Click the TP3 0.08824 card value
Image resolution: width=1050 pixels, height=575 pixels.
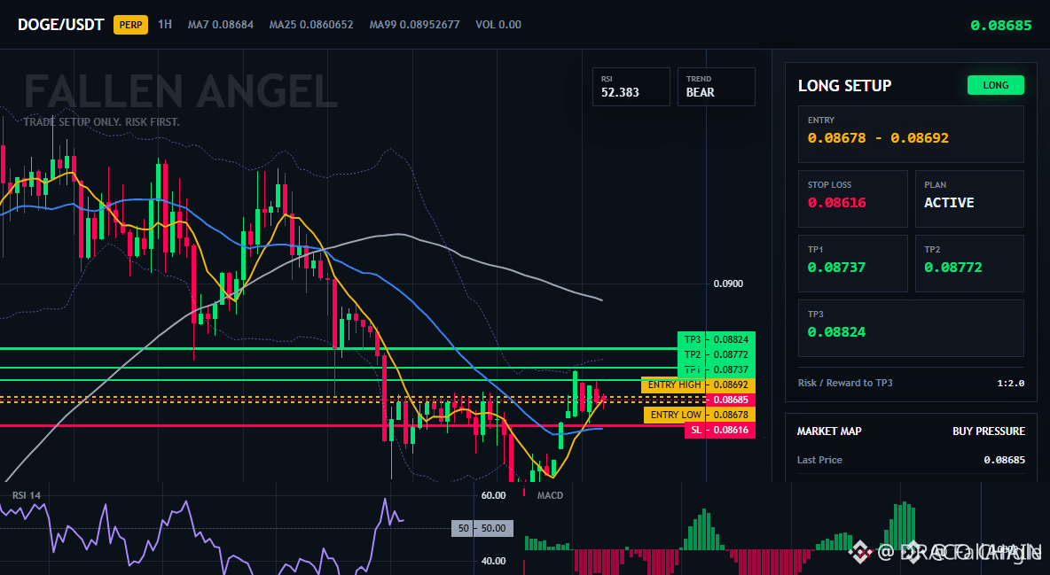click(x=836, y=332)
